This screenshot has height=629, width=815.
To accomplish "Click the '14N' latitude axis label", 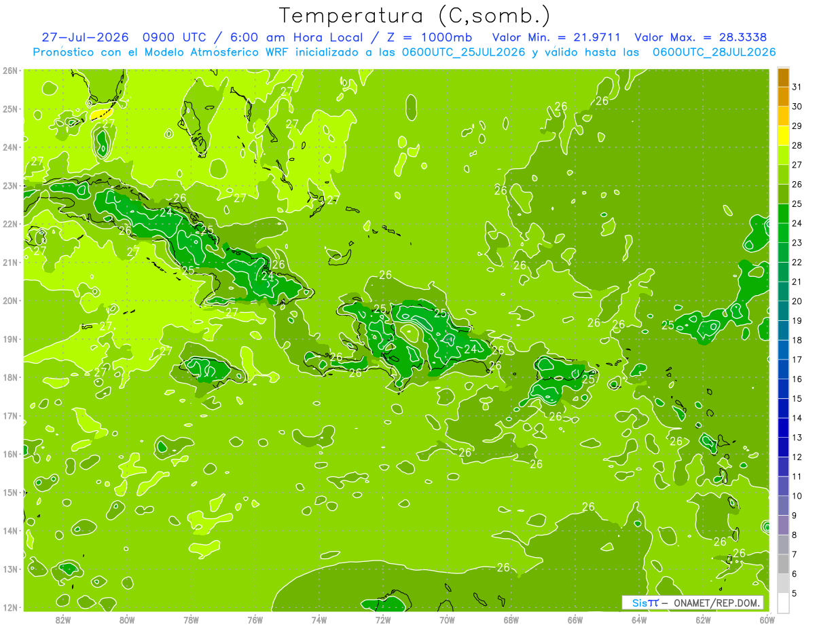I will click(10, 531).
